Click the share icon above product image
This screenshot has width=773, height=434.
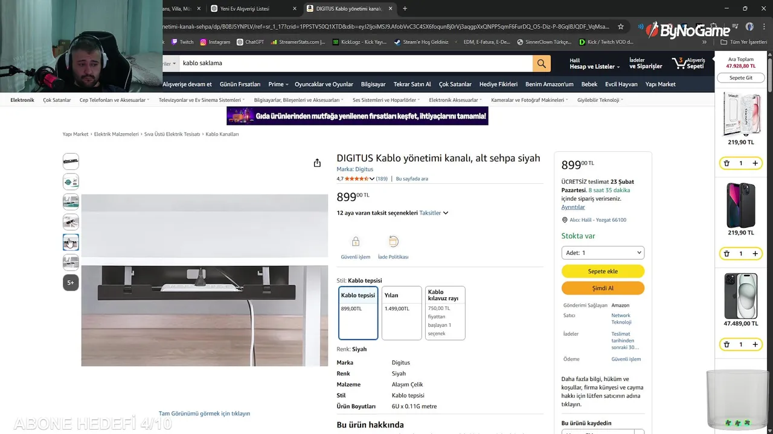coord(317,163)
